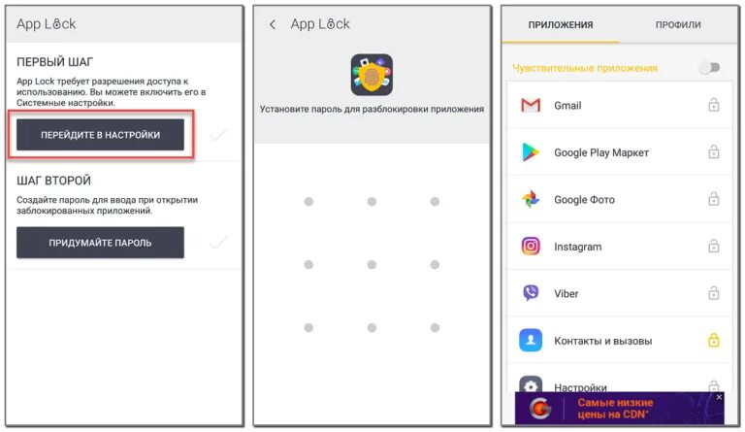Tap the back arrow beside App Lock

pos(273,24)
